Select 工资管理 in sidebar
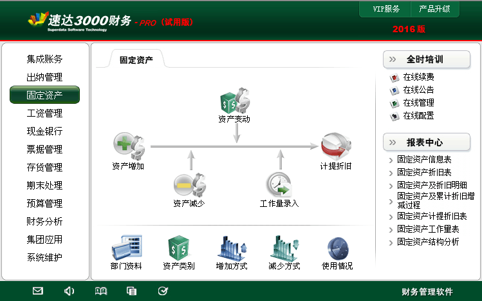Screen dimensions: 482x301 click(44, 113)
